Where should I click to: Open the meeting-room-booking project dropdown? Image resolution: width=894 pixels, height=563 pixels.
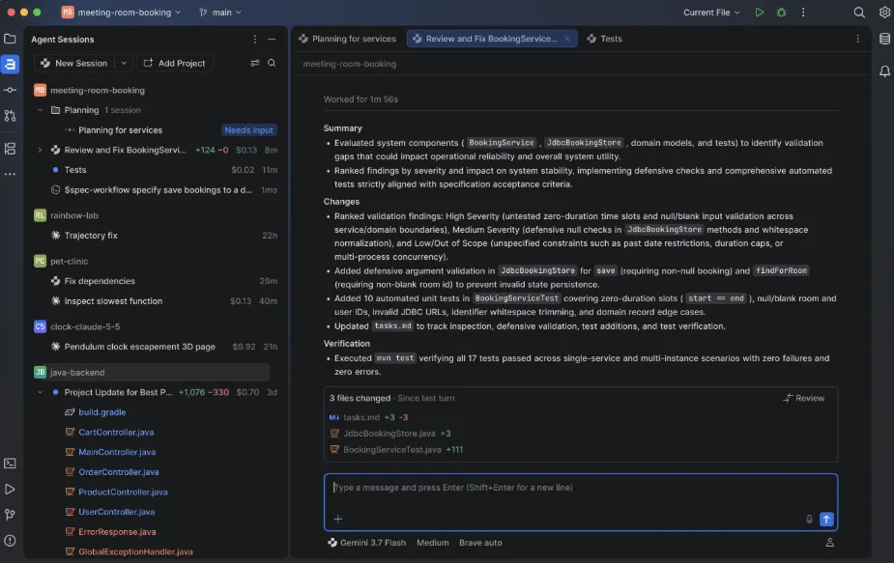click(122, 12)
